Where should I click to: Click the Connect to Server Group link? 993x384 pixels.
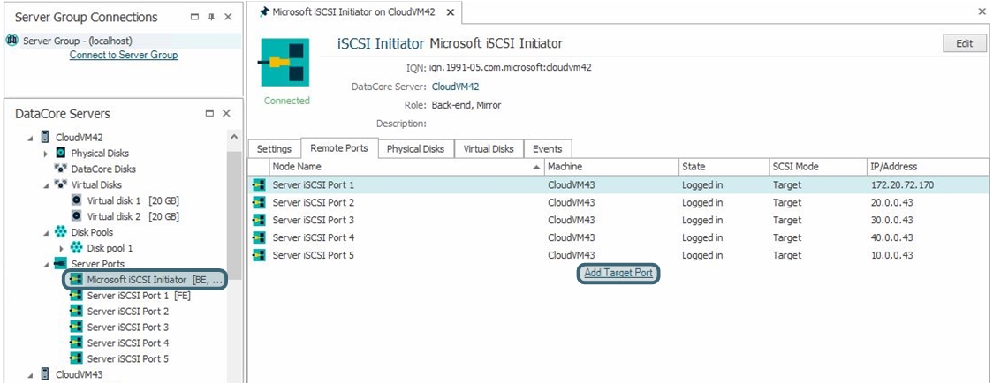tap(124, 55)
